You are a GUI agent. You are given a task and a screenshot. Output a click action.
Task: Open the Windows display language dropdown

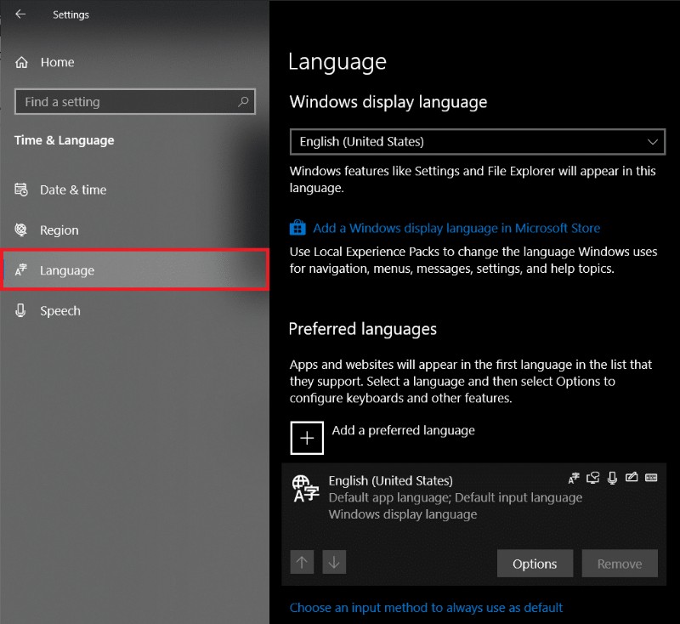[477, 141]
